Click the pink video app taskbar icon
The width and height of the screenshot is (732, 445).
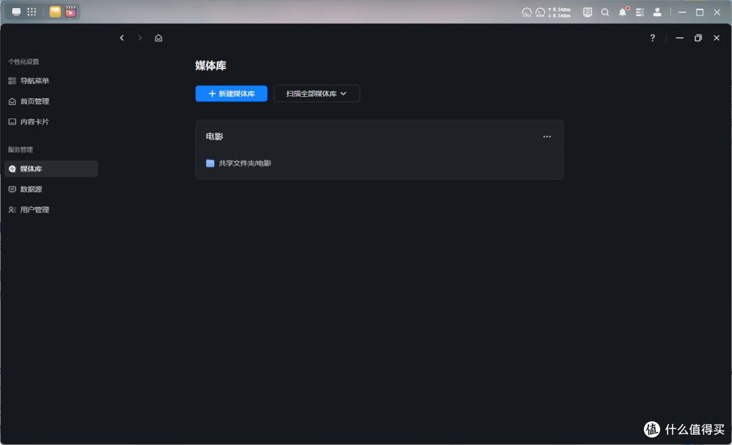point(70,12)
